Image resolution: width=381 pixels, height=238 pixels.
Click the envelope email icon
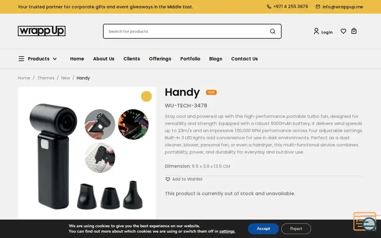[x=318, y=7]
